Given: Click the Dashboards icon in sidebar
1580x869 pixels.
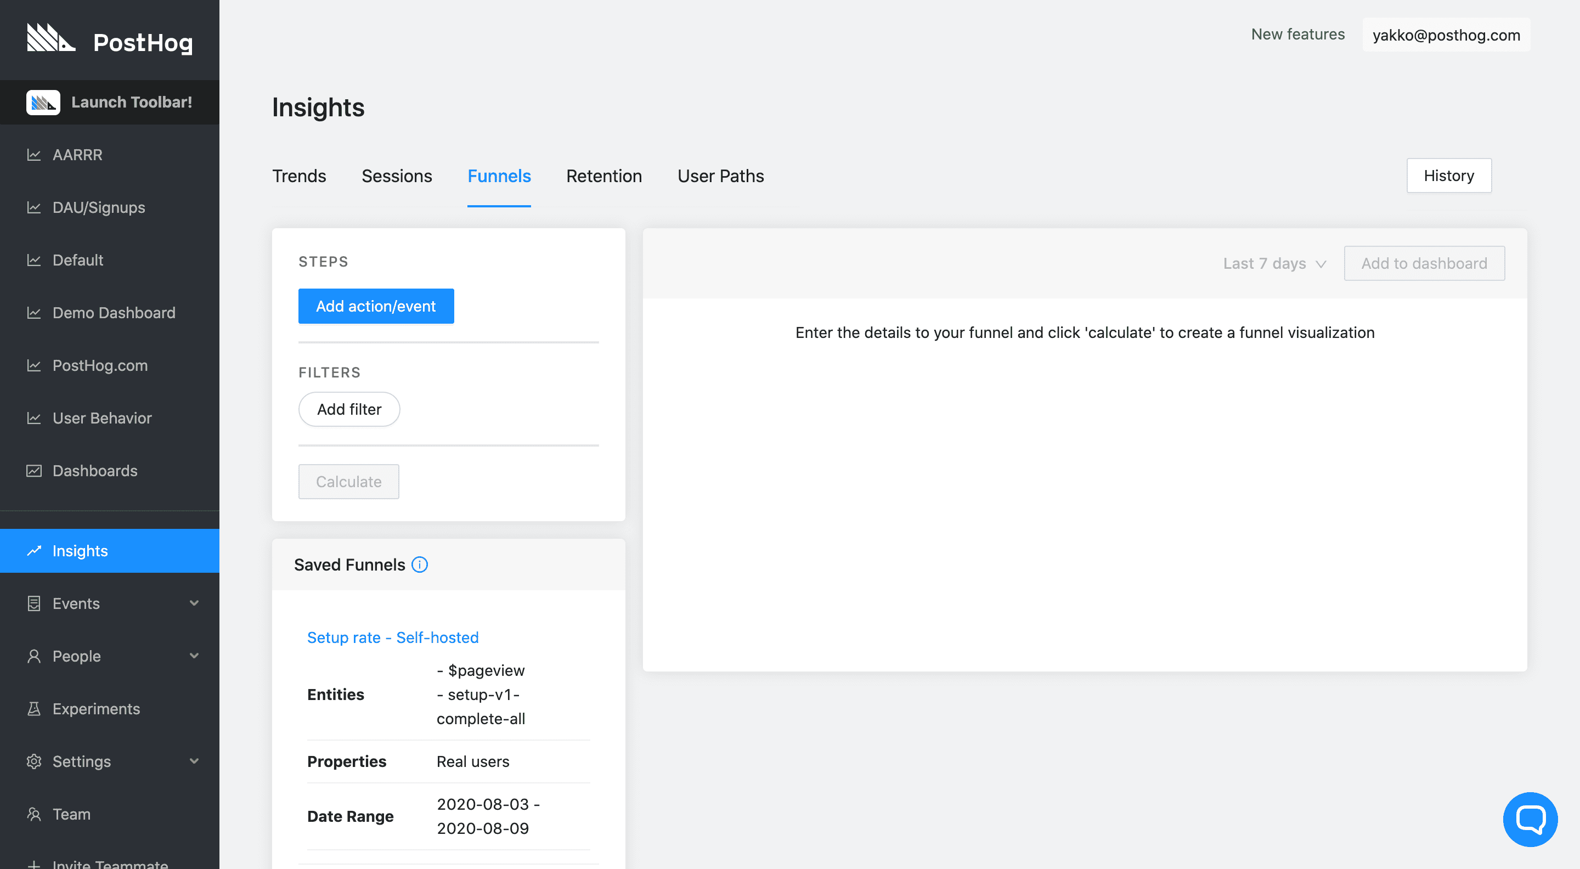Looking at the screenshot, I should tap(33, 471).
